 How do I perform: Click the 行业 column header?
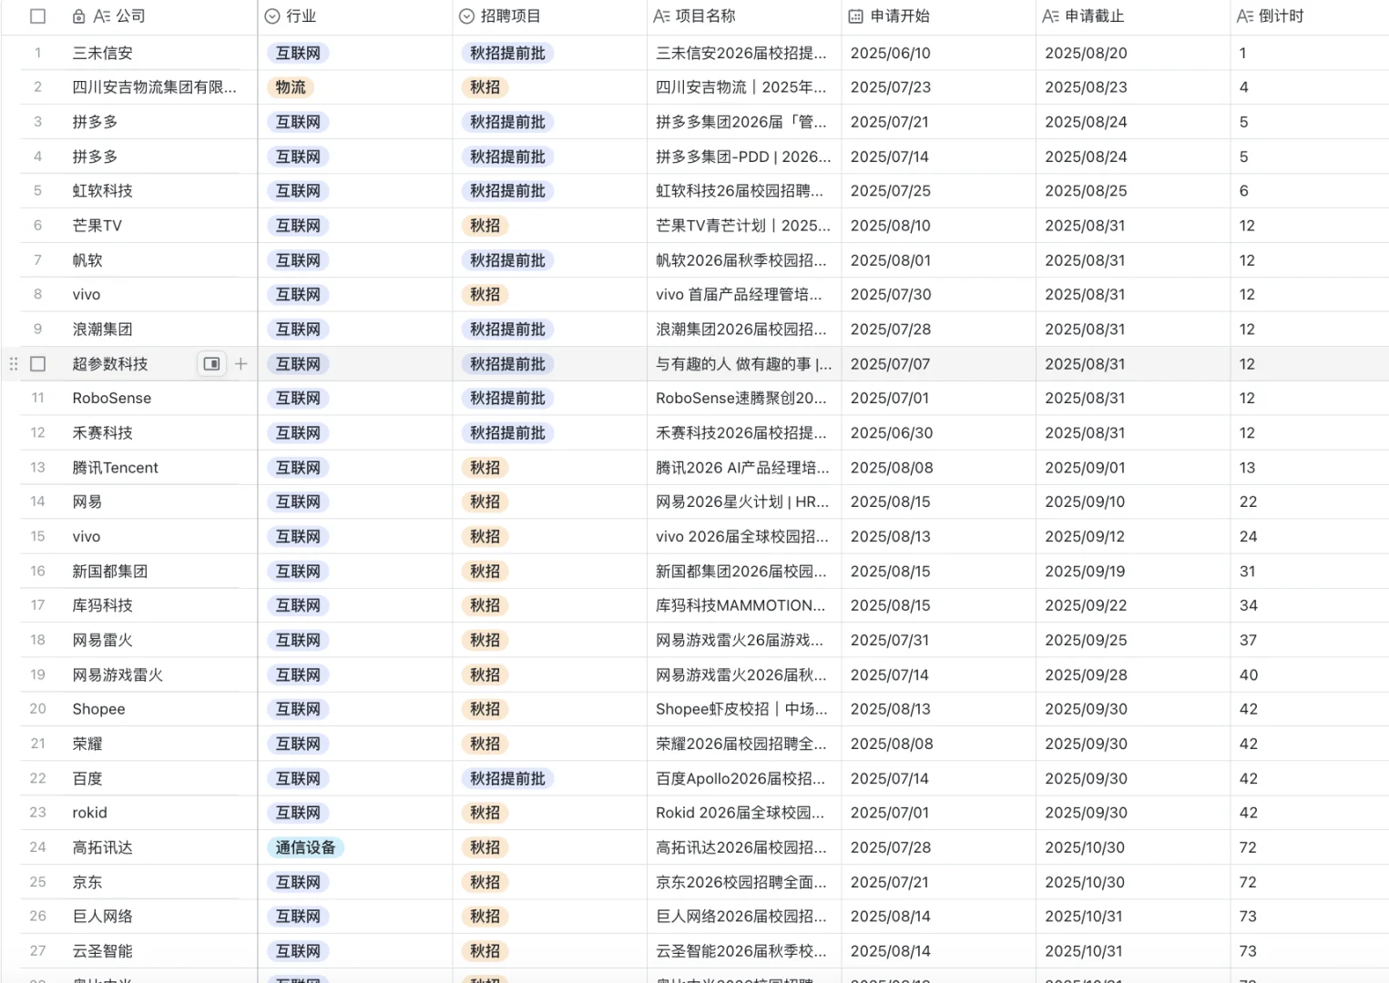pos(355,16)
